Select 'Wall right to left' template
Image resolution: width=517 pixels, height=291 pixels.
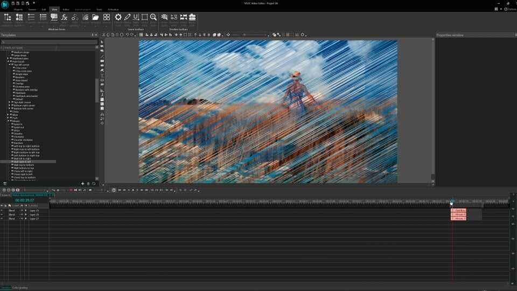tap(23, 162)
